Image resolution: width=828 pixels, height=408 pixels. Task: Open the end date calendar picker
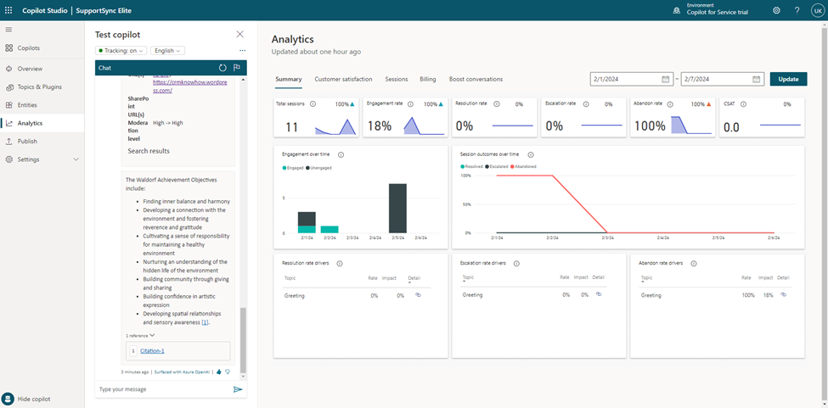[756, 79]
